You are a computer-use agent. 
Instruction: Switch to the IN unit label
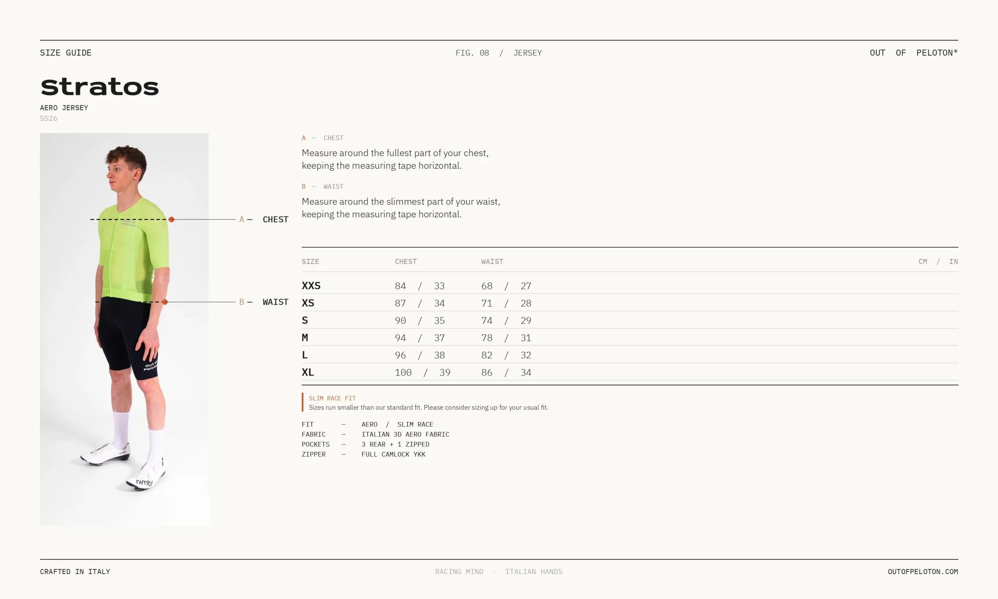coord(953,262)
